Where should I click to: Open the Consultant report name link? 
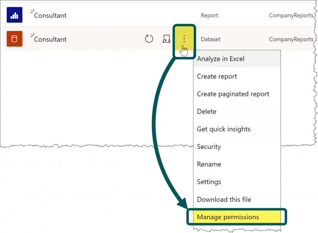pos(50,16)
